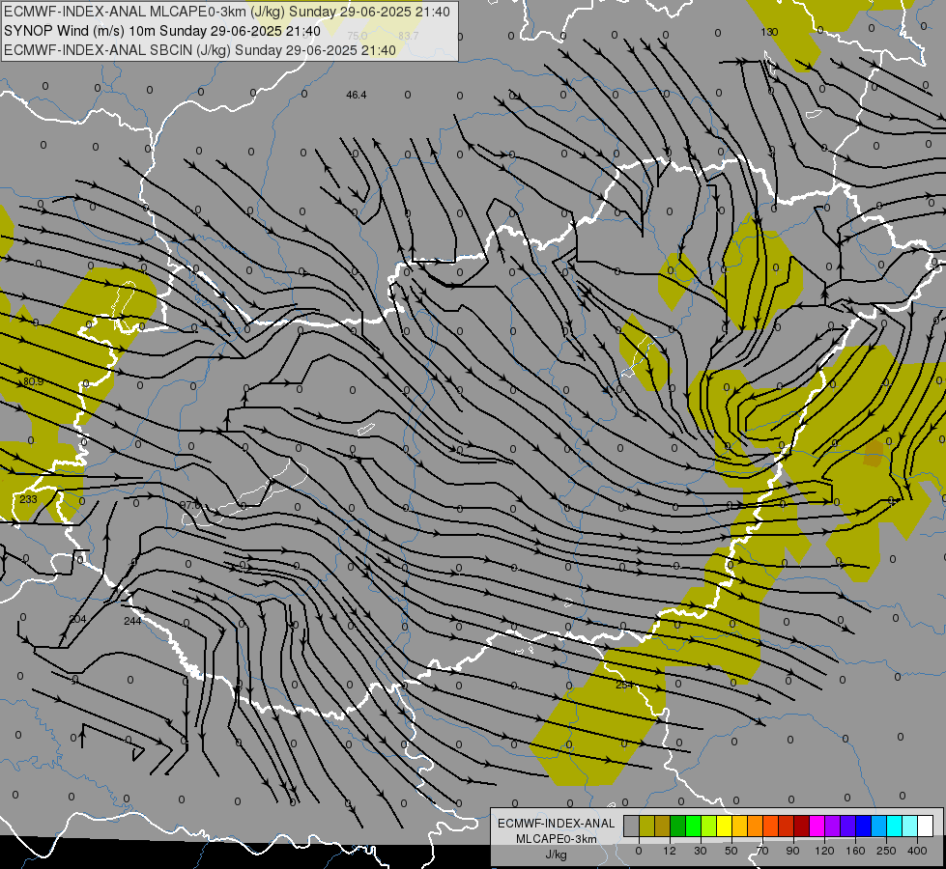This screenshot has height=869, width=946.
Task: Click the cyan legend swatch
Action: [x=896, y=826]
